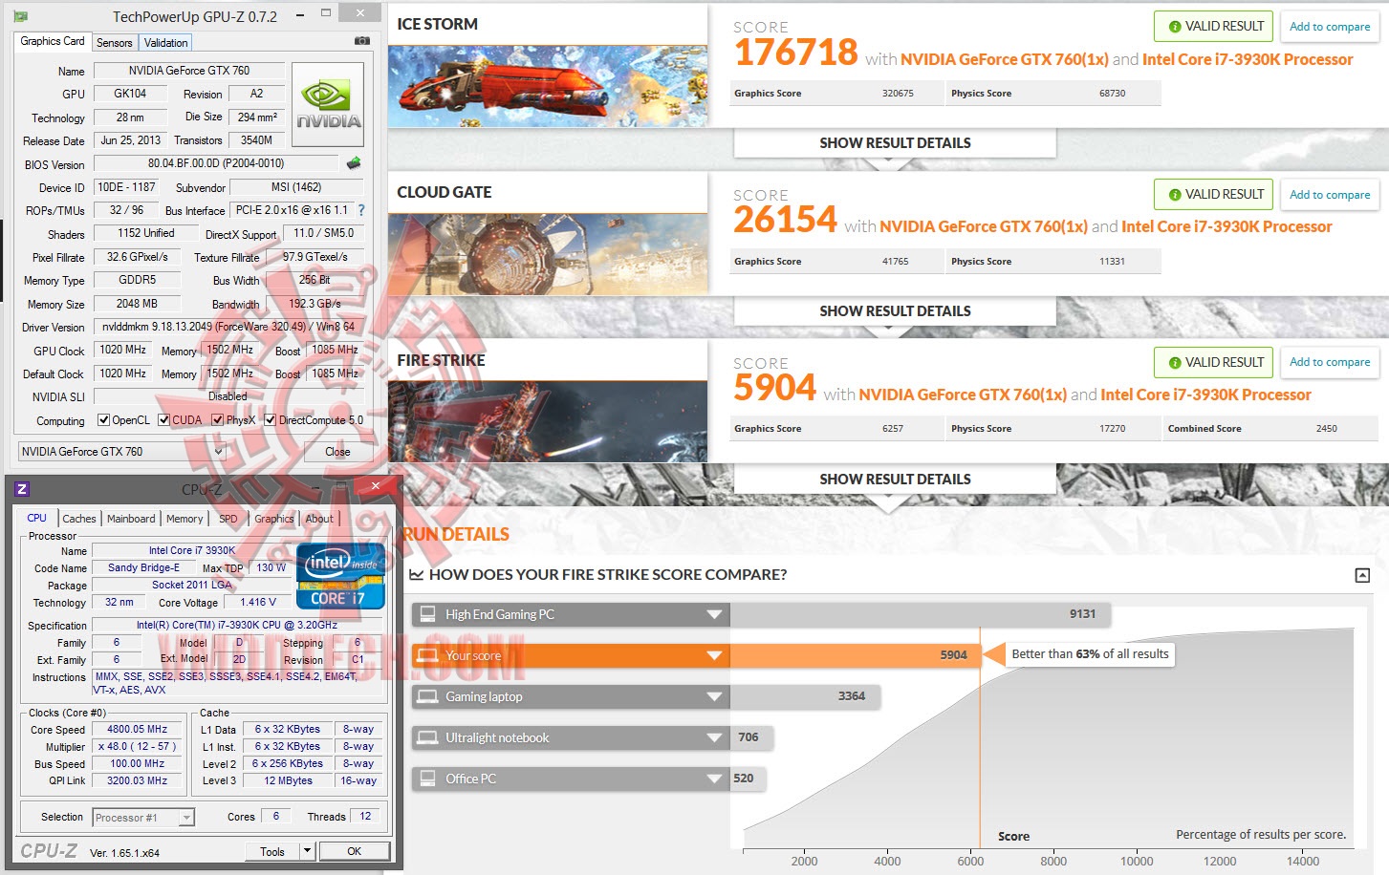Click the VALID RESULT badge for Cloud Gate
This screenshot has width=1389, height=875.
click(1214, 195)
